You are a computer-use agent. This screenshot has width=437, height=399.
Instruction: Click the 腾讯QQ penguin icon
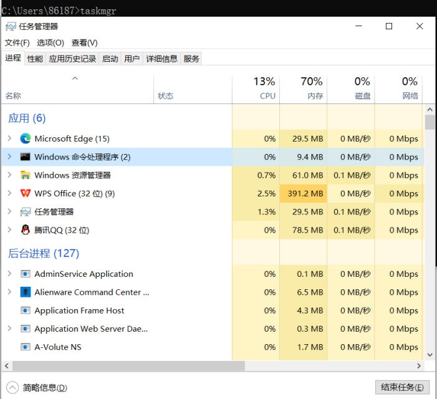coord(26,230)
